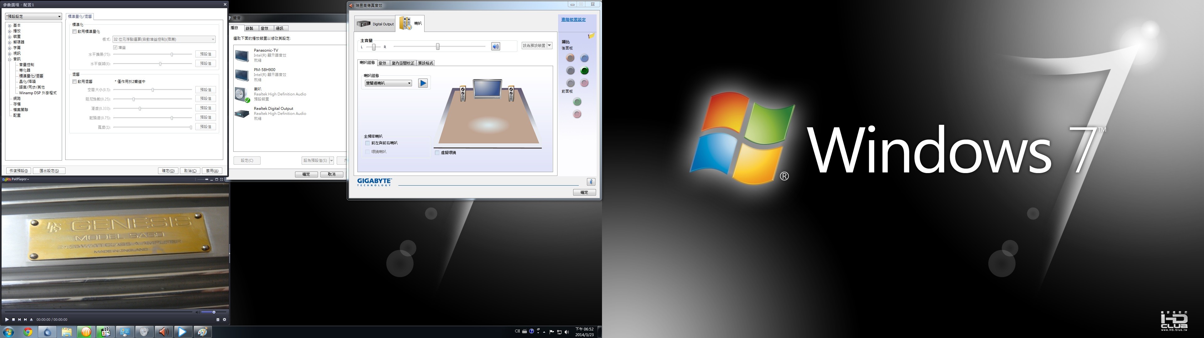
Task: Click the pink rear panel jack
Action: click(584, 83)
